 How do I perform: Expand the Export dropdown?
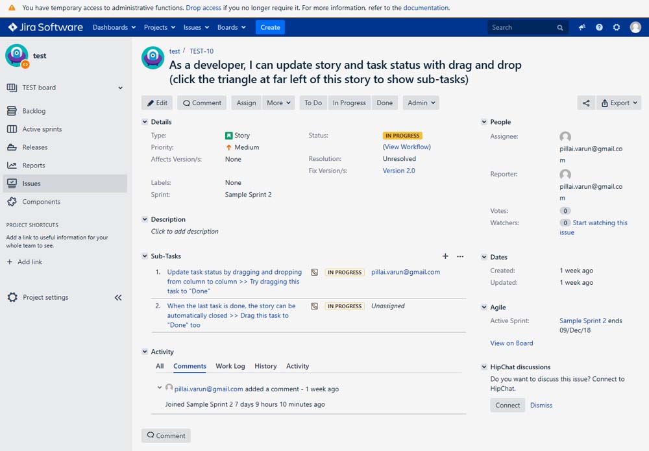pyautogui.click(x=618, y=103)
